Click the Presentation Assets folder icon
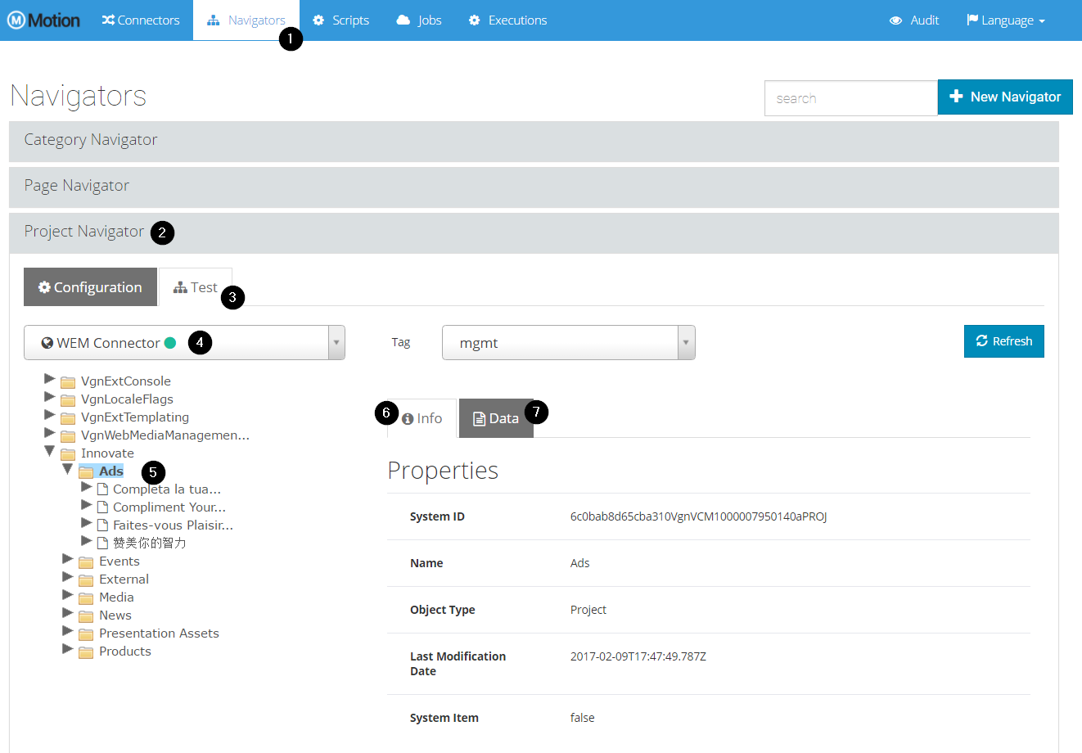1082x753 pixels. pyautogui.click(x=86, y=634)
